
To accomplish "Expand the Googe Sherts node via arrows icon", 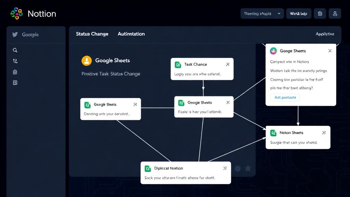I will [x=228, y=102].
